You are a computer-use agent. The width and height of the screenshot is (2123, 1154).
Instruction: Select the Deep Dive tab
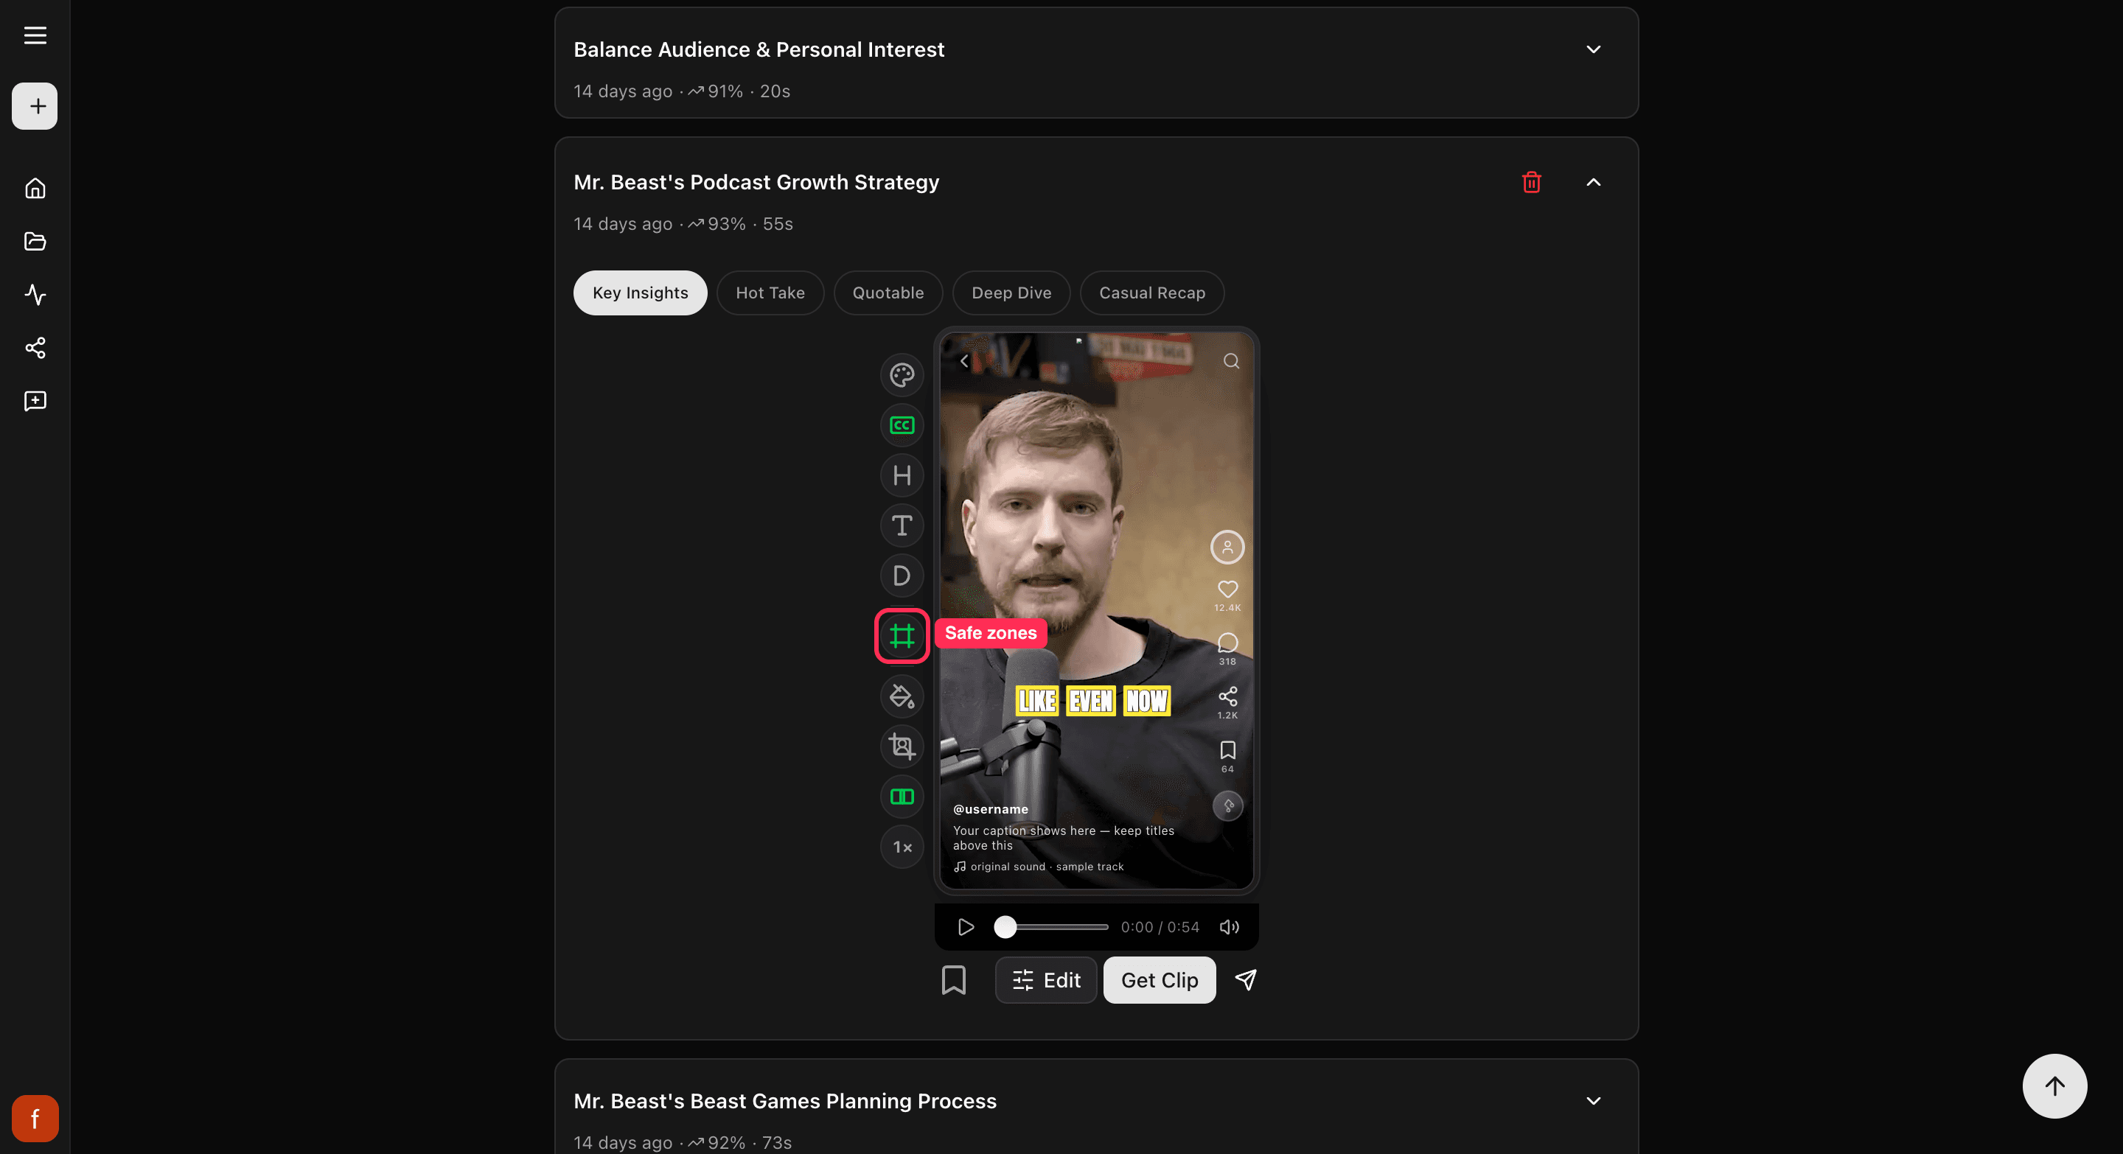(x=1011, y=293)
